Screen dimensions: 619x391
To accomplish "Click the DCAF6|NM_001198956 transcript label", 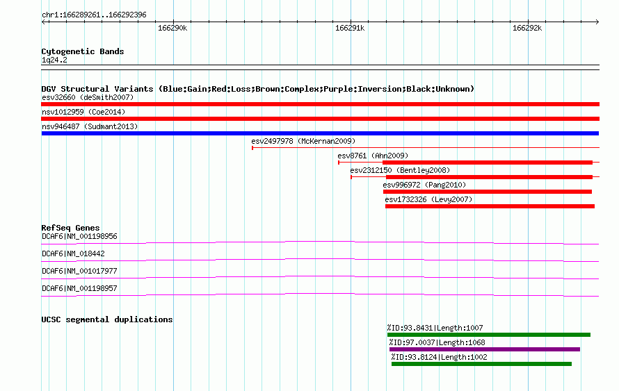I will (79, 237).
